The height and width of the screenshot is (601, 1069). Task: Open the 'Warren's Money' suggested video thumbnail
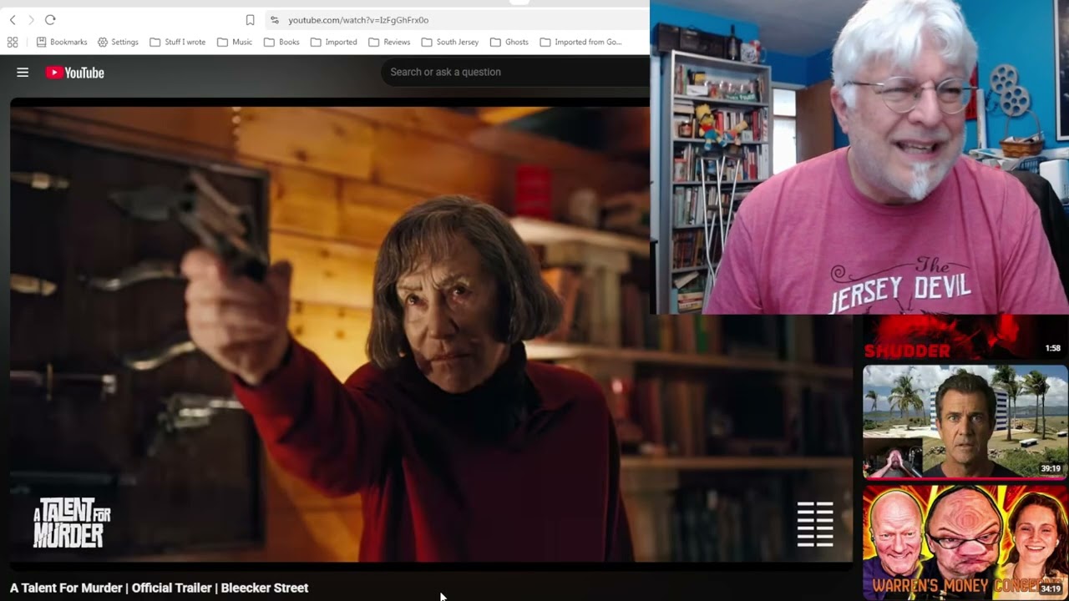(x=965, y=541)
